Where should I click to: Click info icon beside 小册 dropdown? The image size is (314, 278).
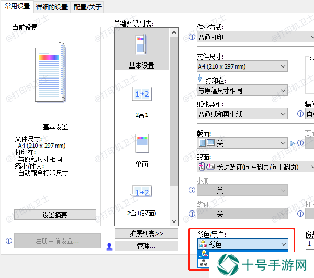(192, 190)
